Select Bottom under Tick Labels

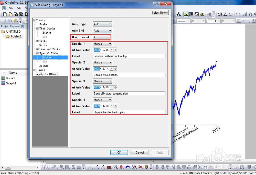47,33
